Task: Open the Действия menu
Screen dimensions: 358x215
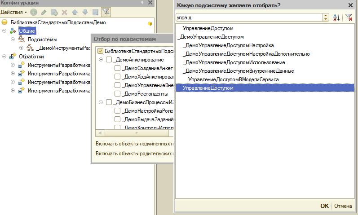Action: (x=14, y=11)
